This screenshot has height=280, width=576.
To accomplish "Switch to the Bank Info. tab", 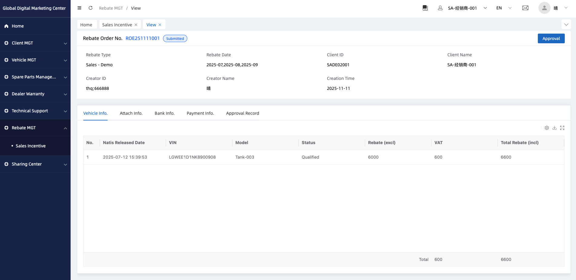I will [165, 113].
